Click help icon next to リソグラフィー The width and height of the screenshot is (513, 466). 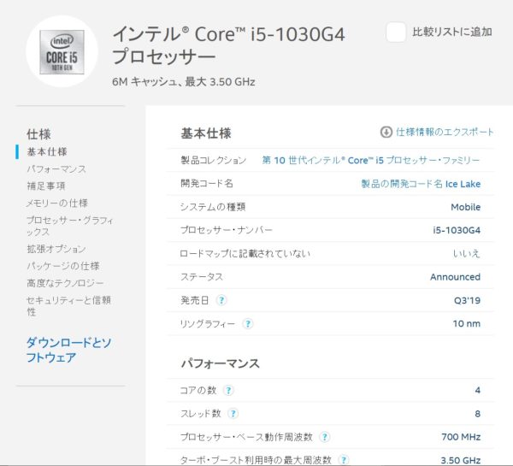pyautogui.click(x=248, y=324)
